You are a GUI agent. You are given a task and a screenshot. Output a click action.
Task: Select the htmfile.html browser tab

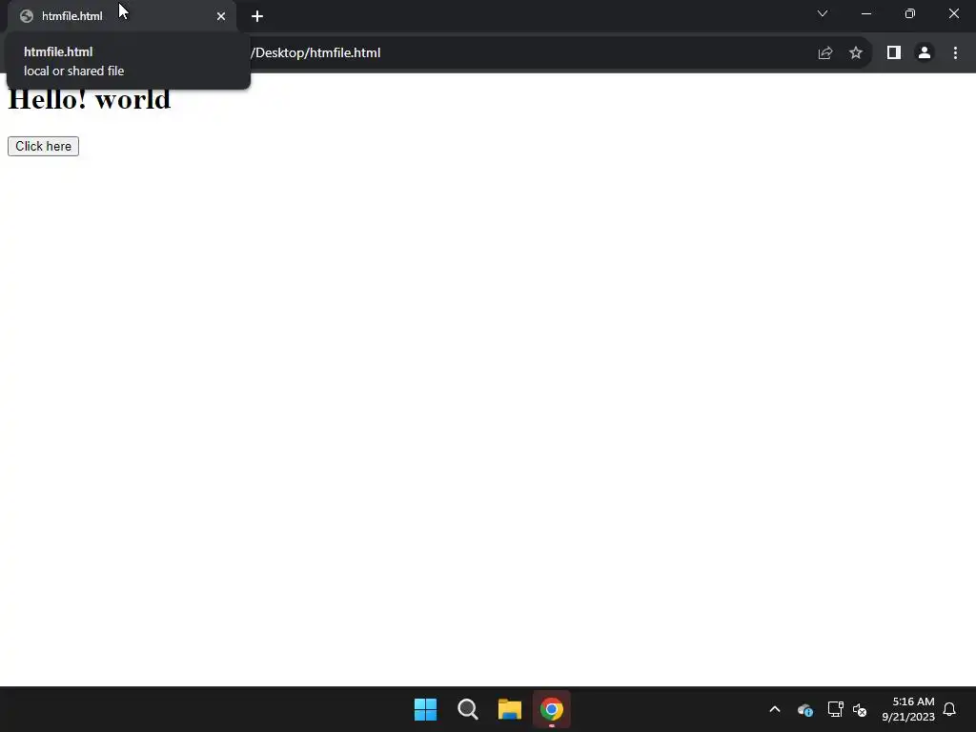point(122,16)
